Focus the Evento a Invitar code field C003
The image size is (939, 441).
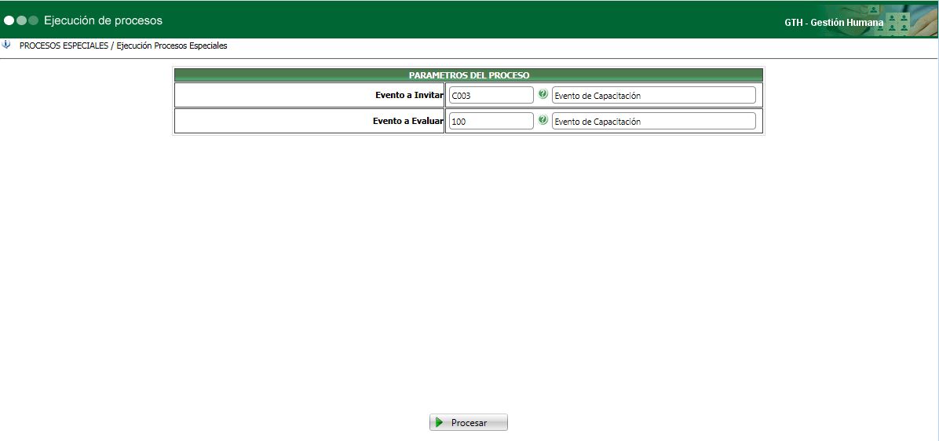pyautogui.click(x=491, y=95)
